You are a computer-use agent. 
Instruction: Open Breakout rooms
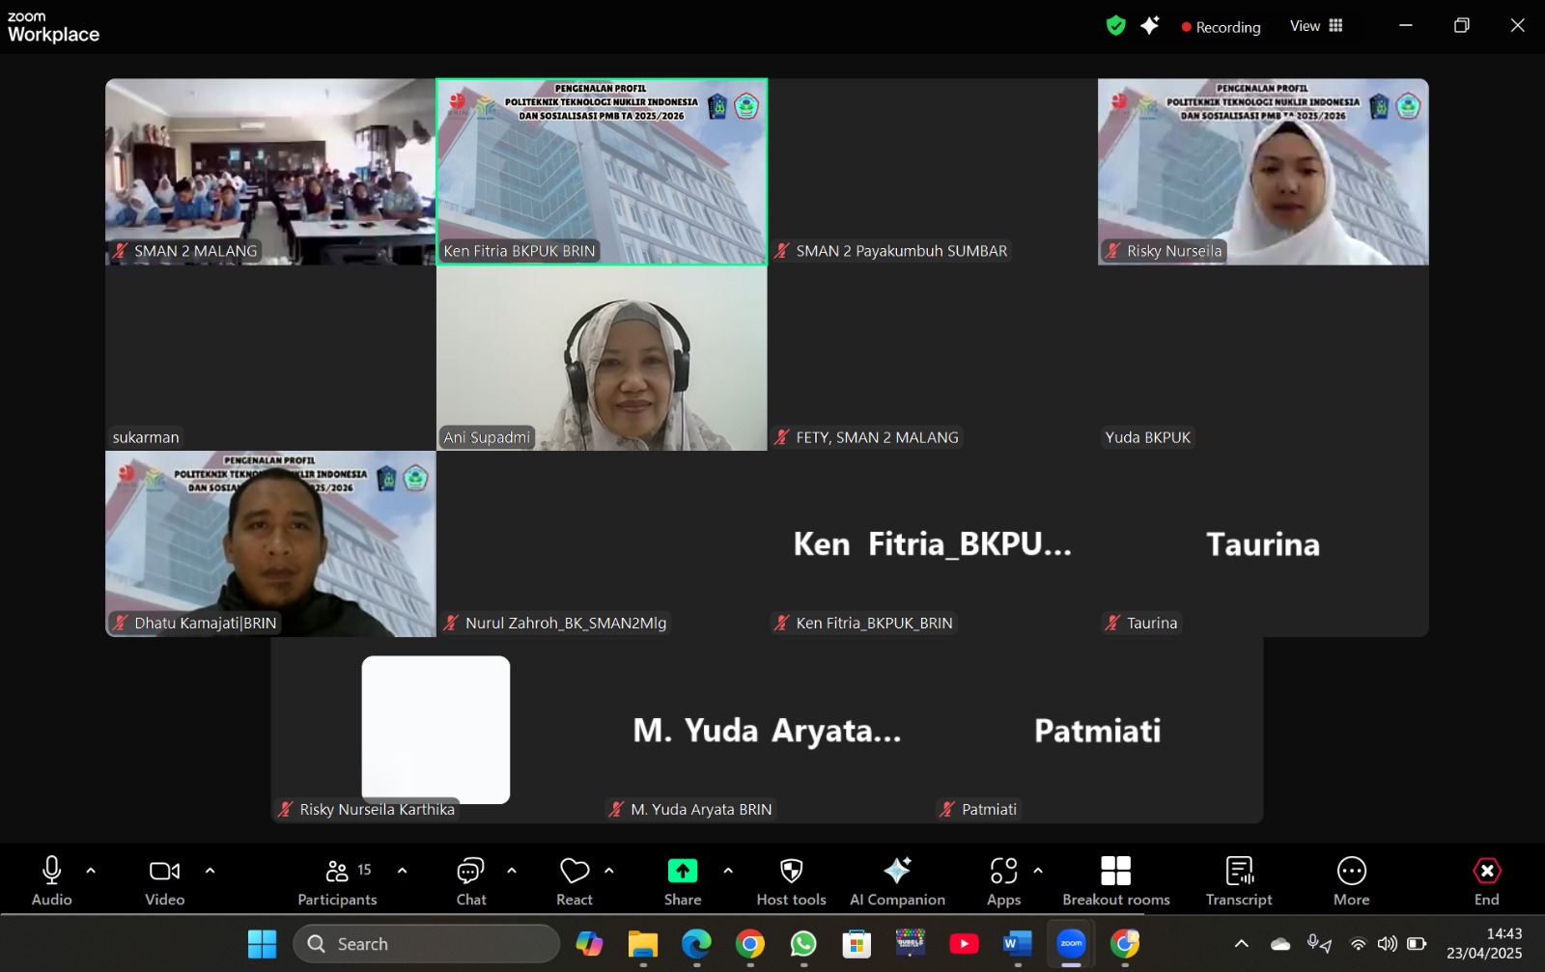point(1115,880)
